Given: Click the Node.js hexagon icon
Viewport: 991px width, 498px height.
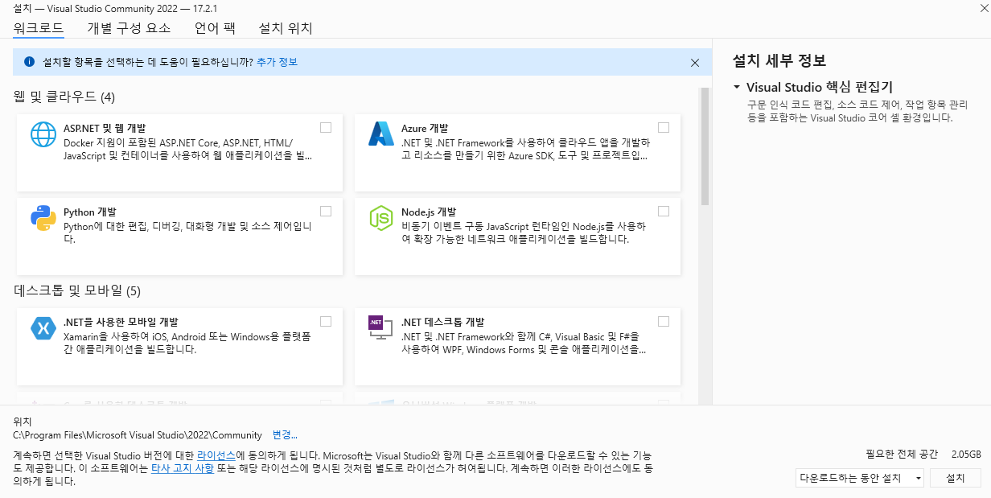Looking at the screenshot, I should coord(380,218).
